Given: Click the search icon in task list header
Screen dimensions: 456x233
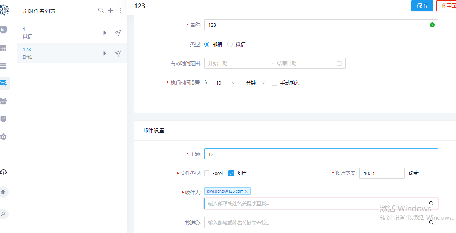Looking at the screenshot, I should point(101,10).
